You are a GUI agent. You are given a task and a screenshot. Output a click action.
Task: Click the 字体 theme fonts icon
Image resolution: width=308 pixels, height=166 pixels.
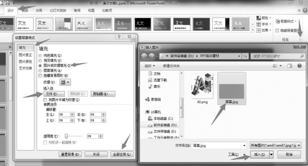(x=259, y=24)
